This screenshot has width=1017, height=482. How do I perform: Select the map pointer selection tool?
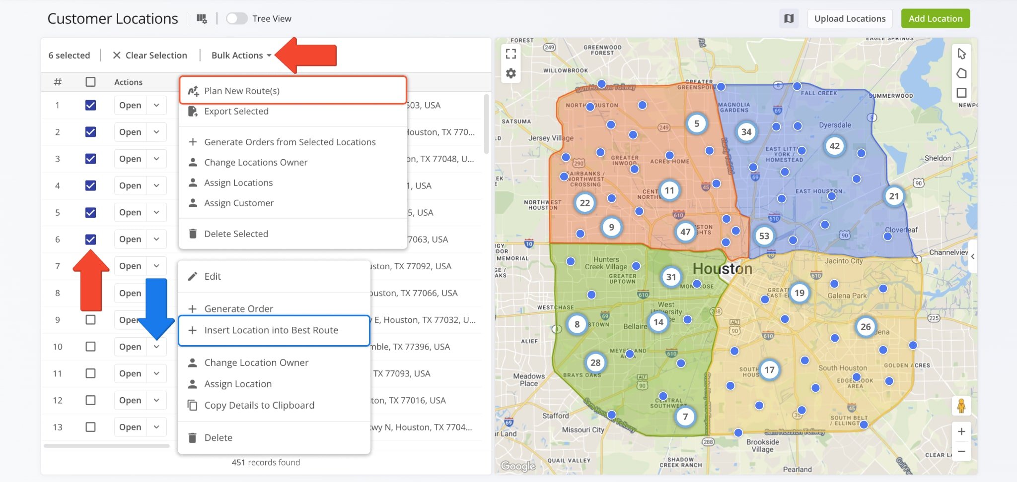pos(961,54)
